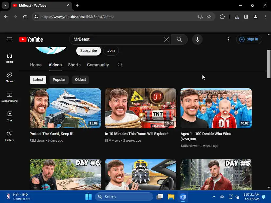Image resolution: width=271 pixels, height=203 pixels.
Task: Open the DAY #6 island thumbnail
Action: (x=65, y=174)
